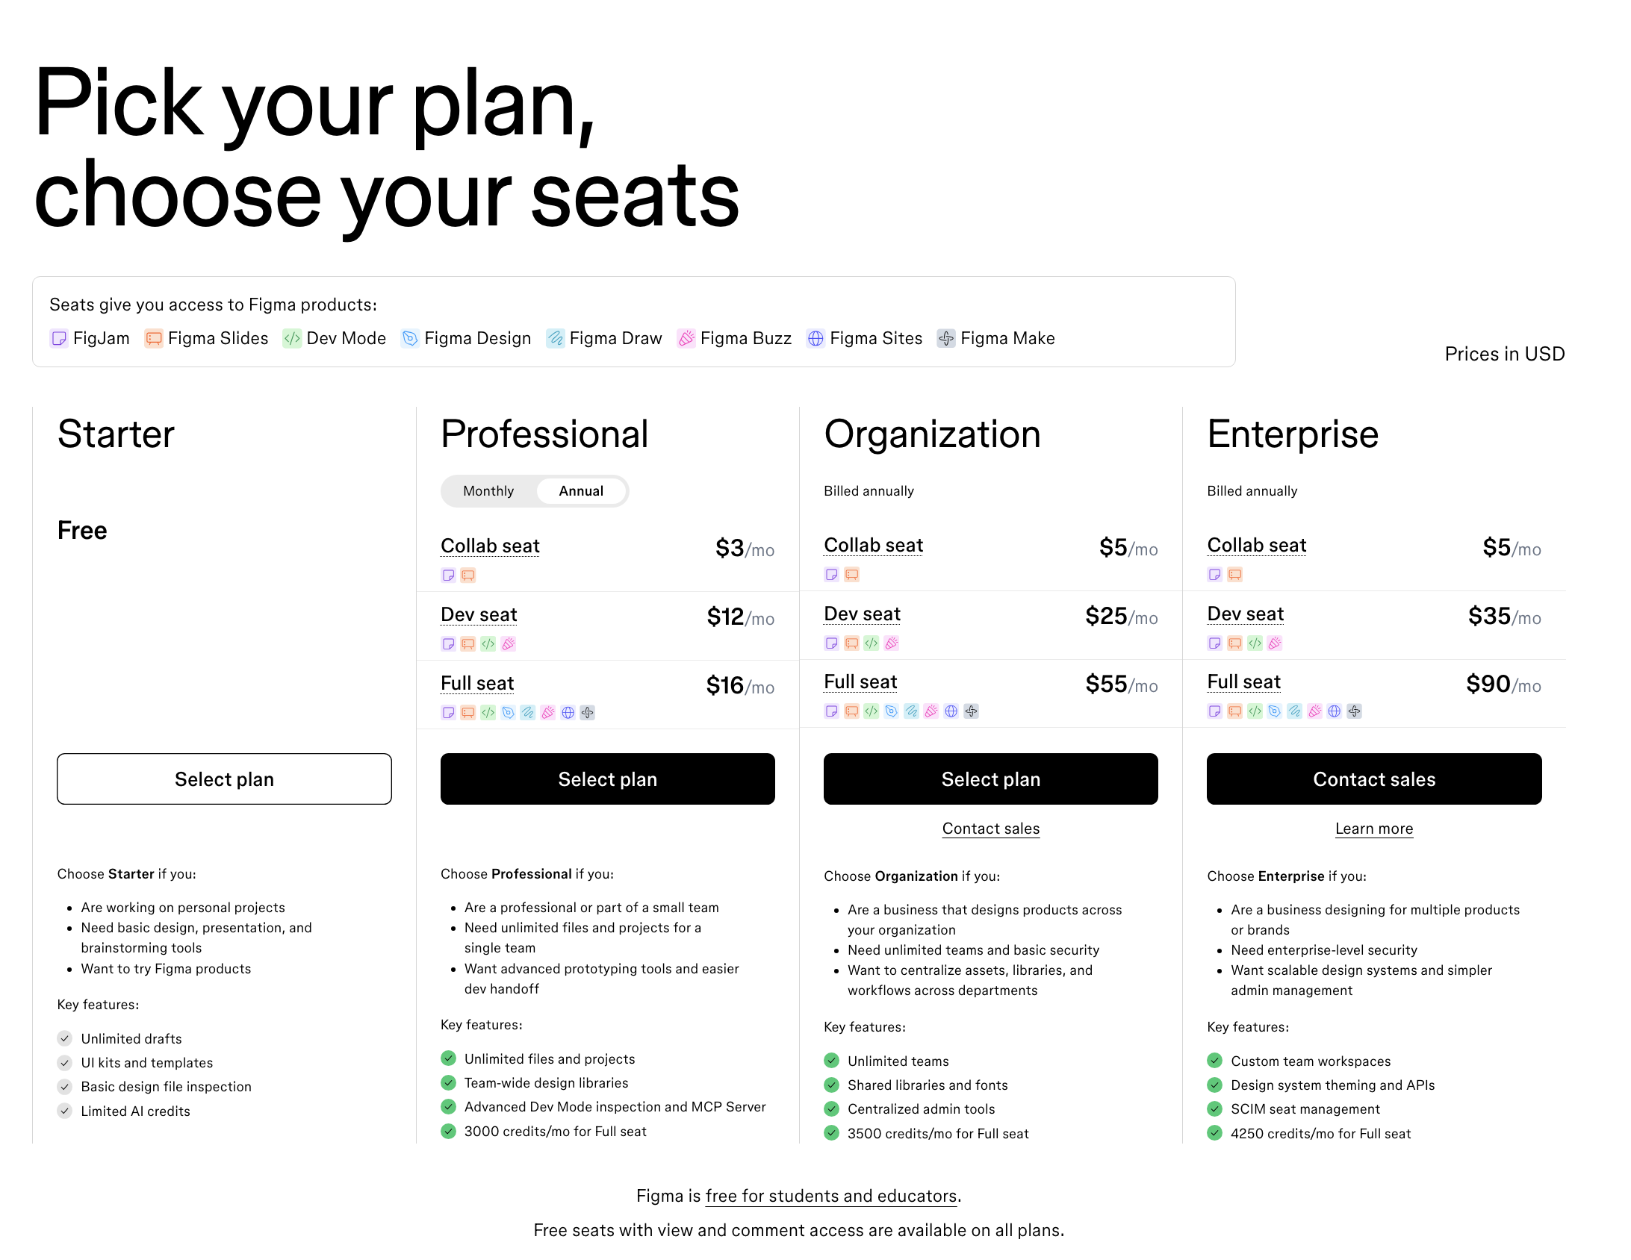Viewport: 1631px width, 1260px height.
Task: Select the Organization plan
Action: coord(990,779)
